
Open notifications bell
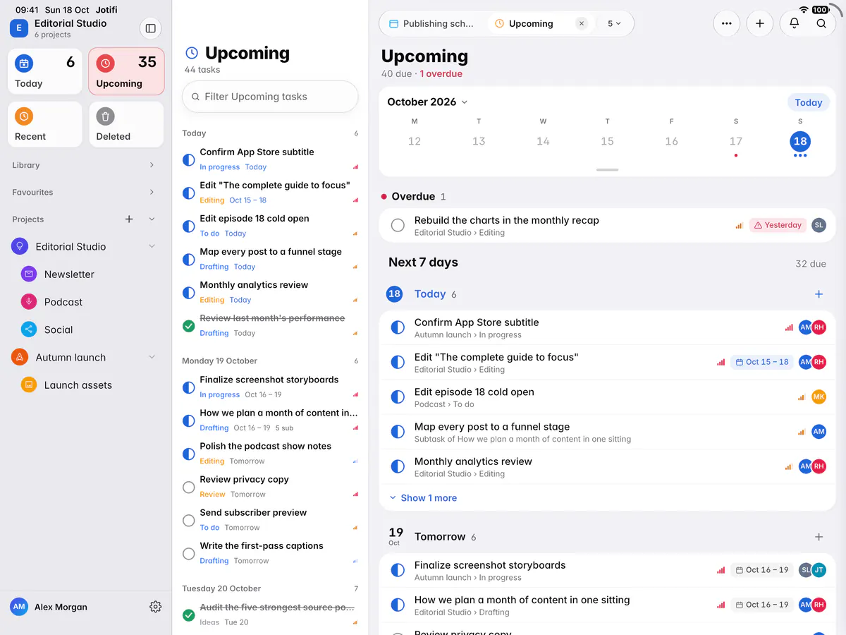click(795, 23)
